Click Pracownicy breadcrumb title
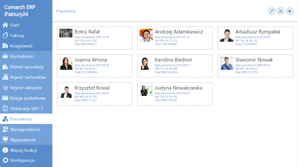Image resolution: width=298 pixels, height=167 pixels. pyautogui.click(x=66, y=11)
